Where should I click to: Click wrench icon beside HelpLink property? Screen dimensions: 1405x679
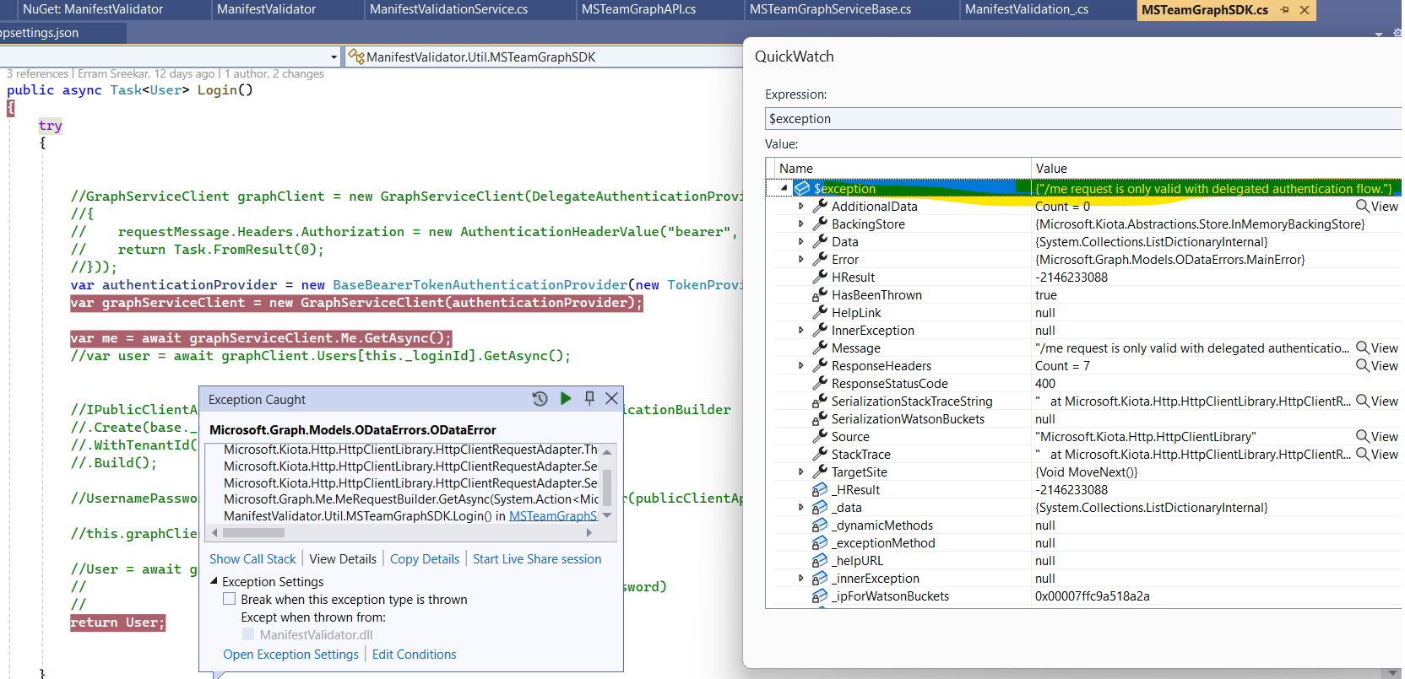point(820,312)
